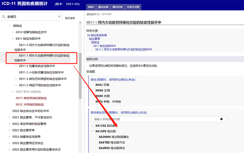Click the 编码注释 section heading
The width and height of the screenshot is (244, 153).
click(x=92, y=59)
